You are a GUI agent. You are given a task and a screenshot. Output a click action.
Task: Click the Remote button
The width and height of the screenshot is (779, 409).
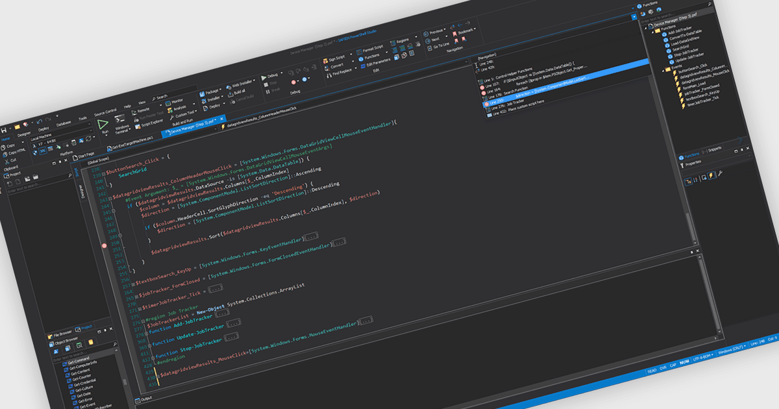pos(141,111)
